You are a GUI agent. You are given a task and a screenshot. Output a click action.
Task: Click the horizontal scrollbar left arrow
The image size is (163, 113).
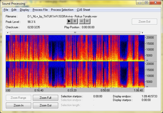pyautogui.click(x=8, y=33)
